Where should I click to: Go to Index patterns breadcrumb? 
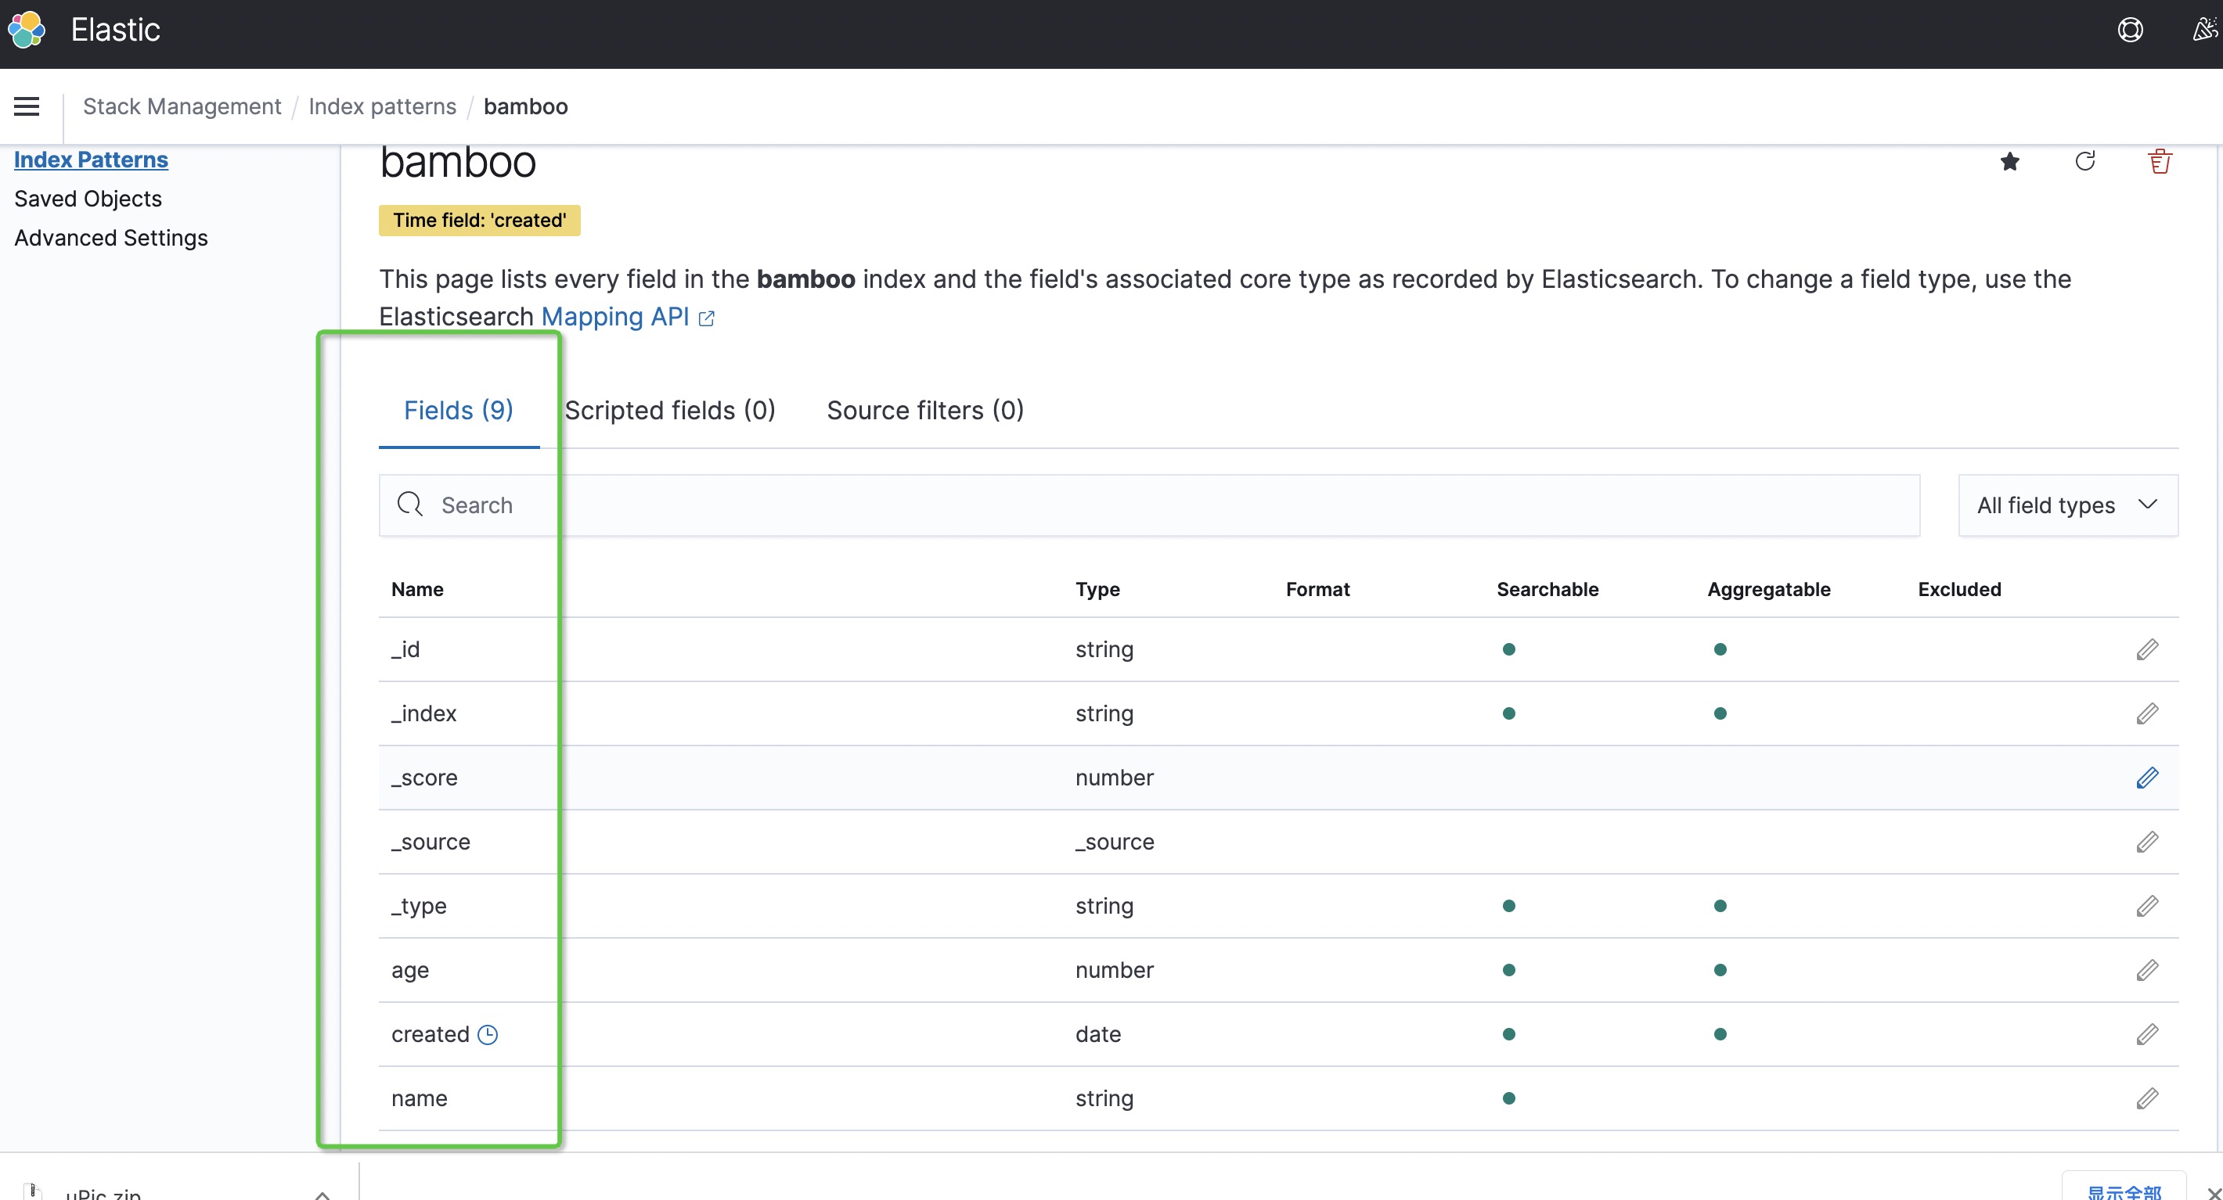click(382, 106)
